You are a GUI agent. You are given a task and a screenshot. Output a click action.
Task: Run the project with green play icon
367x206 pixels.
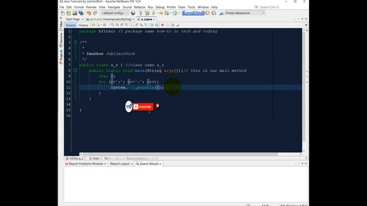[154, 13]
